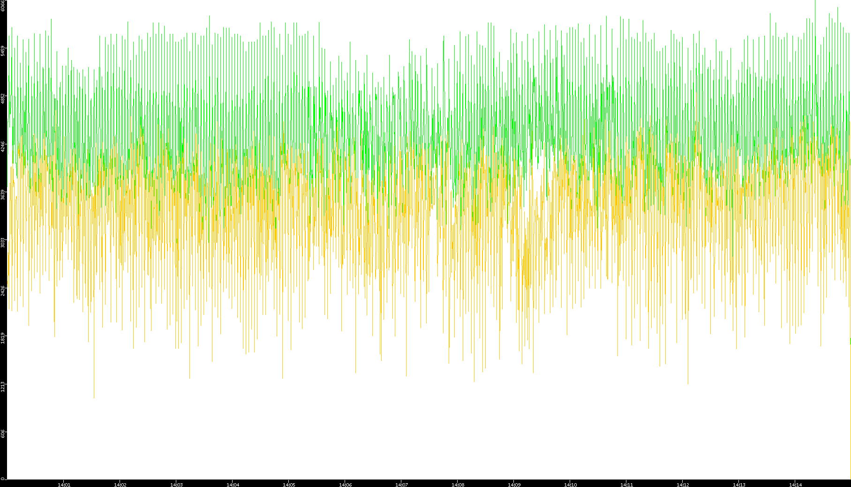851x487 pixels.
Task: Click the 14:03 time marker
Action: (176, 484)
